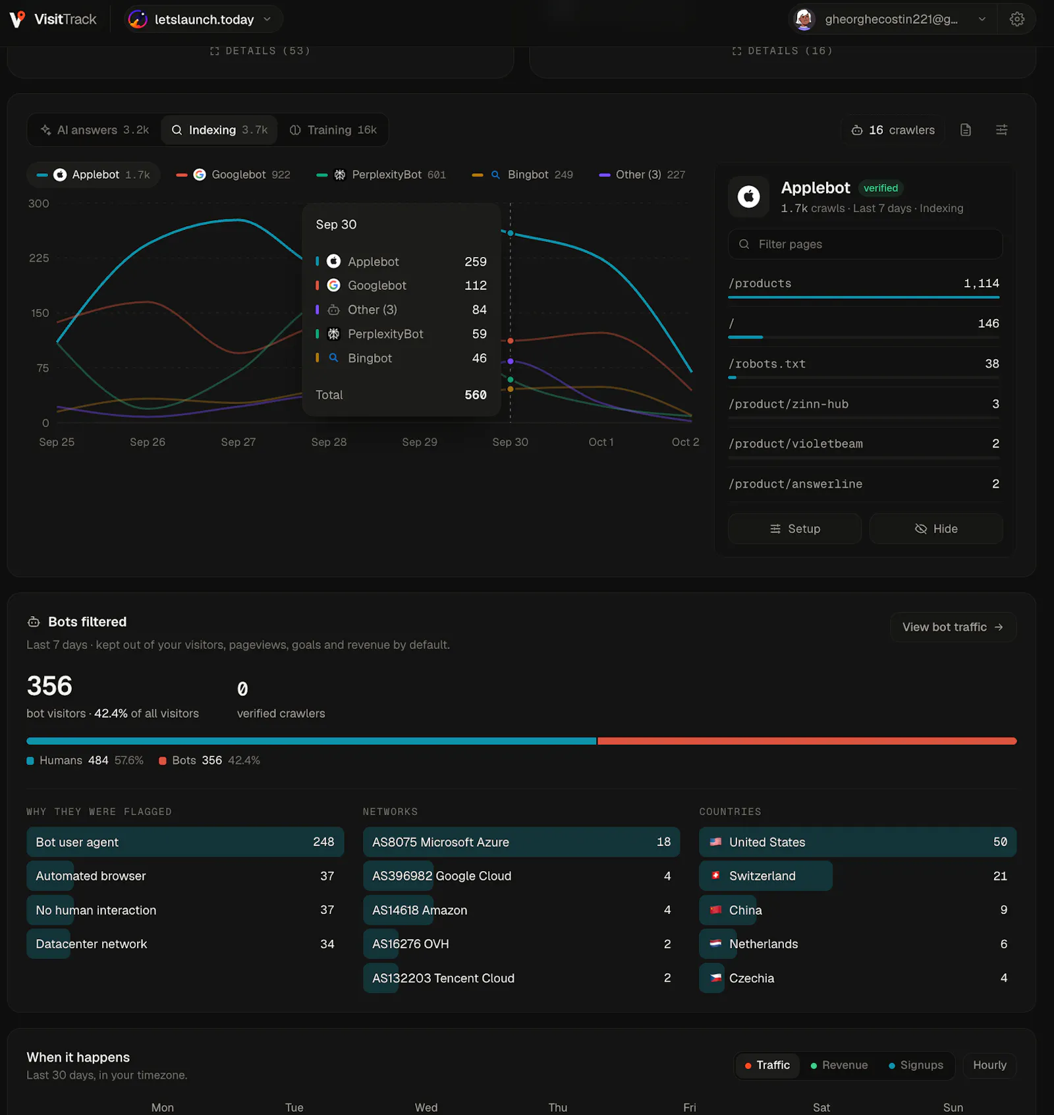This screenshot has width=1054, height=1115.
Task: Click the Bots red portion of bar
Action: point(807,741)
